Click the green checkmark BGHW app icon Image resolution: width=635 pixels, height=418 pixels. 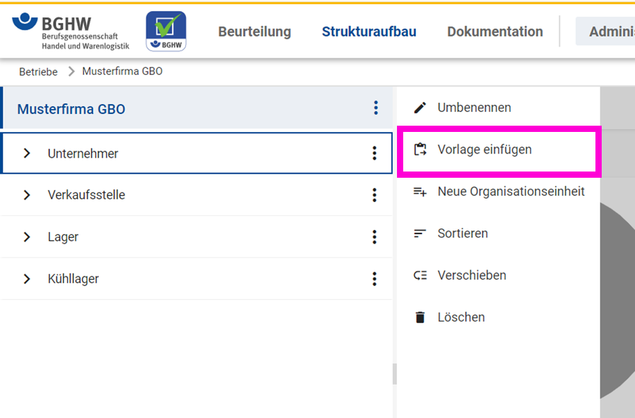coord(166,31)
